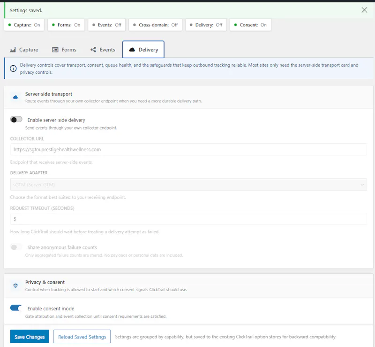Viewport: 375px width, 347px height.
Task: Enable server-side delivery toggle
Action: tap(16, 119)
